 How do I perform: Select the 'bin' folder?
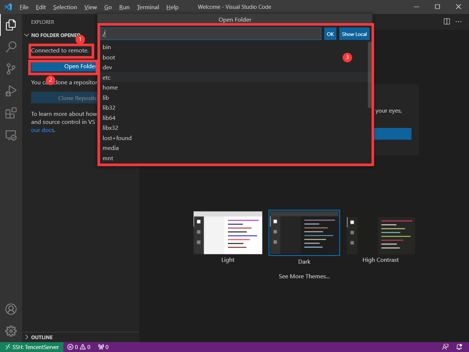point(234,47)
